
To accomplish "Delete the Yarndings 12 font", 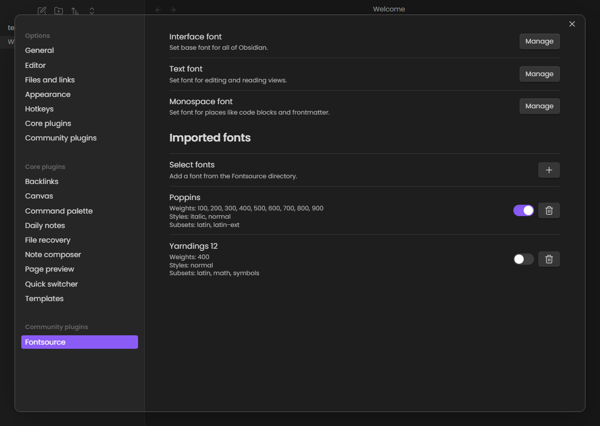I will 549,259.
